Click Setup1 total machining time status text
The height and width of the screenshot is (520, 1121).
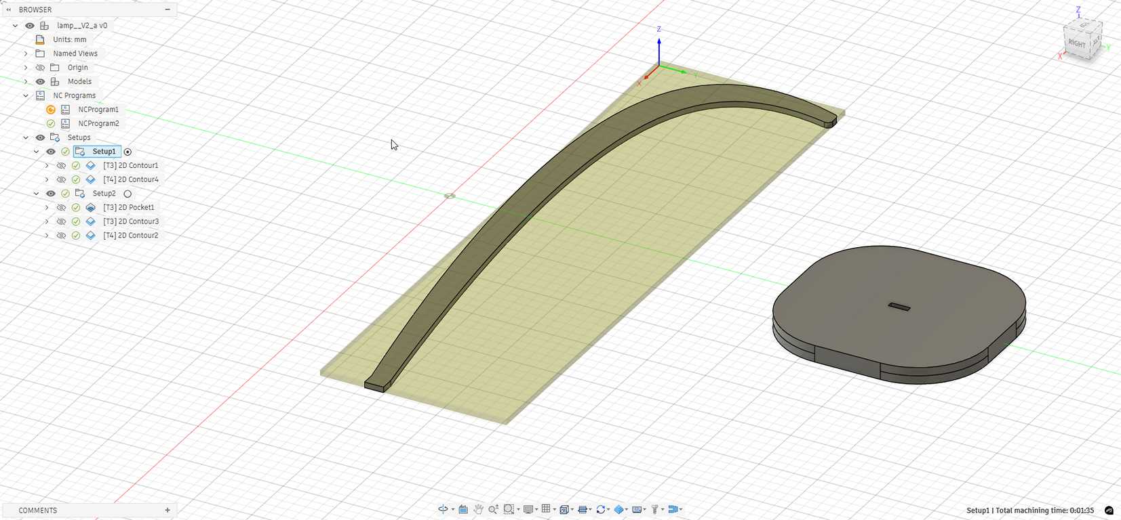pyautogui.click(x=1029, y=511)
